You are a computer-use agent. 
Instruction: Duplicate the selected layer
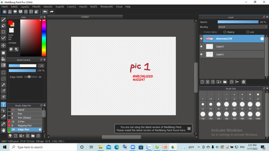point(231,82)
